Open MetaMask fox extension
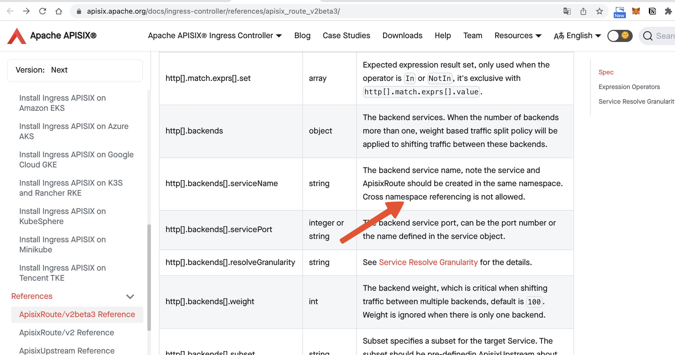675x355 pixels. tap(636, 11)
